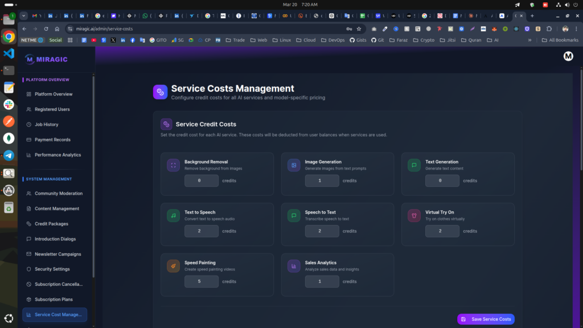583x328 pixels.
Task: Click the address bar URL
Action: [104, 28]
